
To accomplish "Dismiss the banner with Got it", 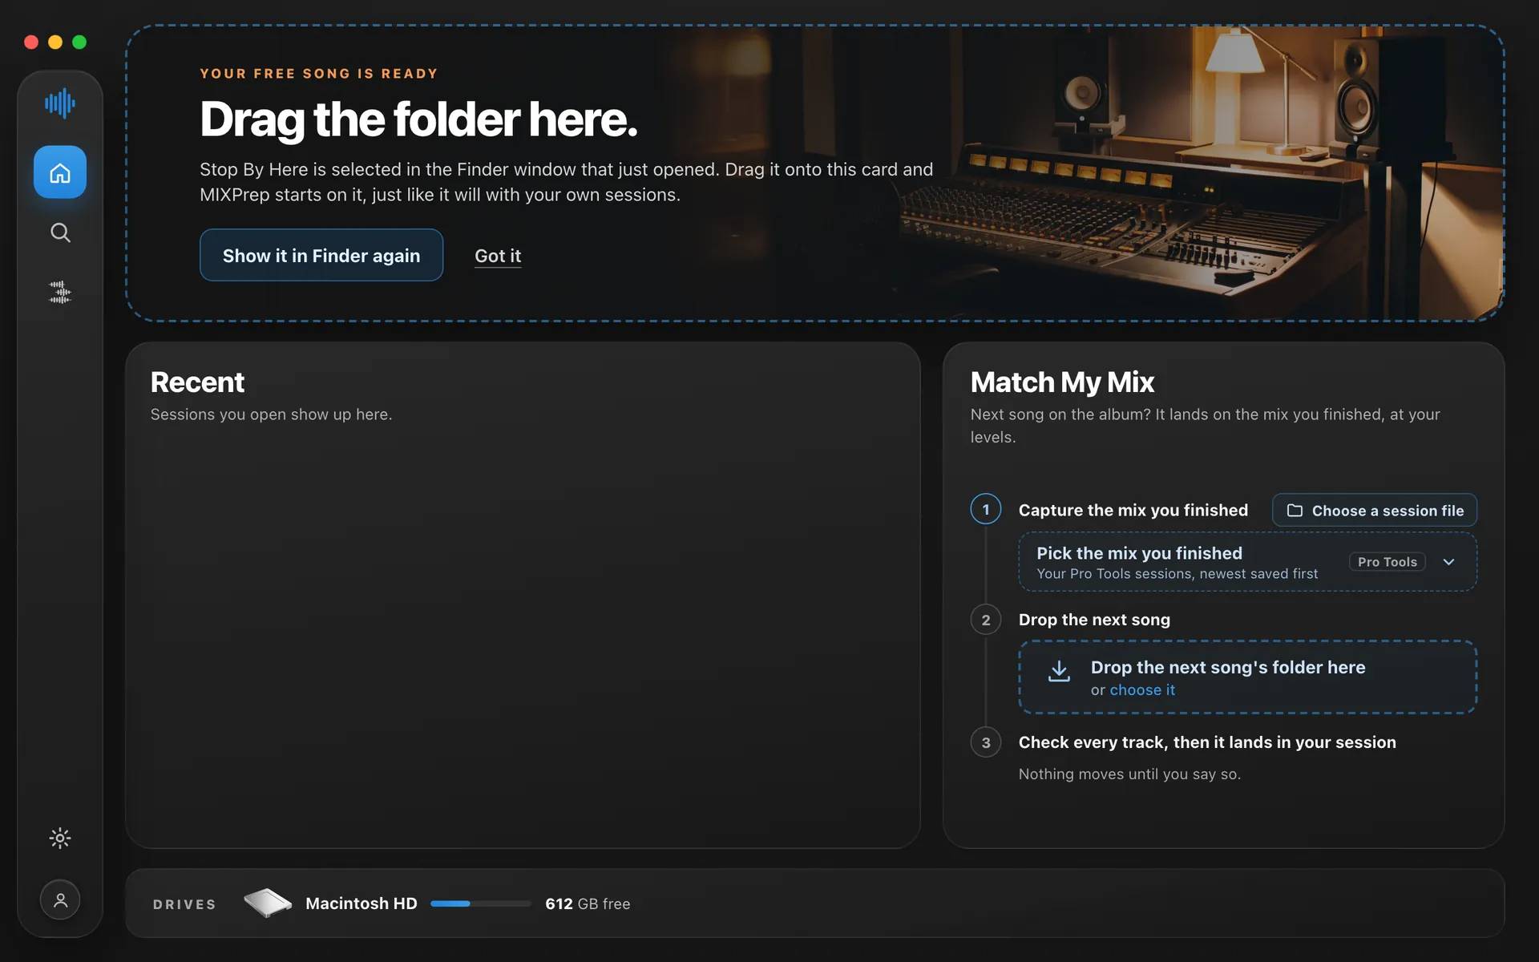I will 498,256.
